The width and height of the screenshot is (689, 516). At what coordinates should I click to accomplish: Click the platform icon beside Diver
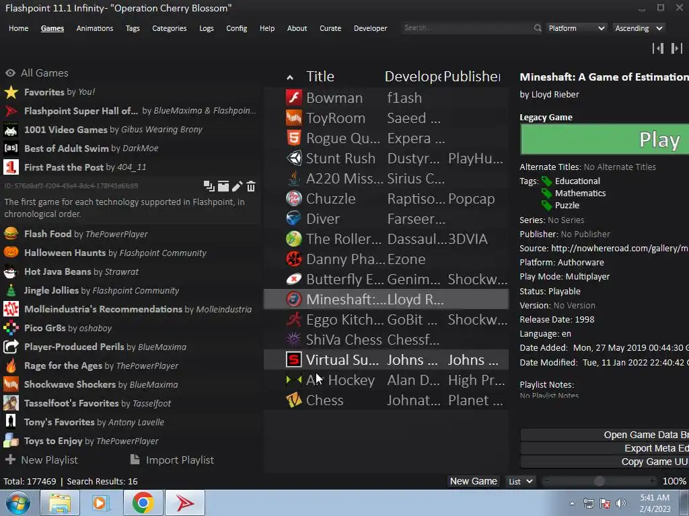click(x=293, y=218)
